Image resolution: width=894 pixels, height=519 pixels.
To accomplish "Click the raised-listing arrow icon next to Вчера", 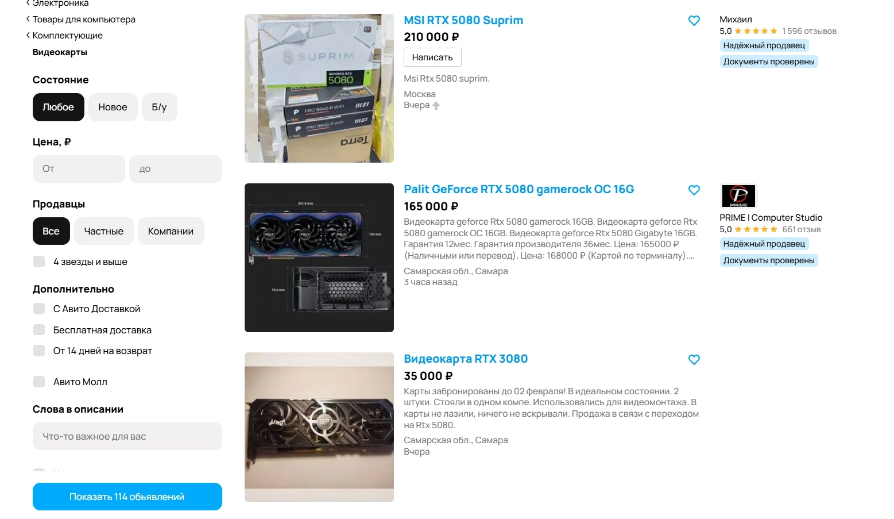I will 436,105.
